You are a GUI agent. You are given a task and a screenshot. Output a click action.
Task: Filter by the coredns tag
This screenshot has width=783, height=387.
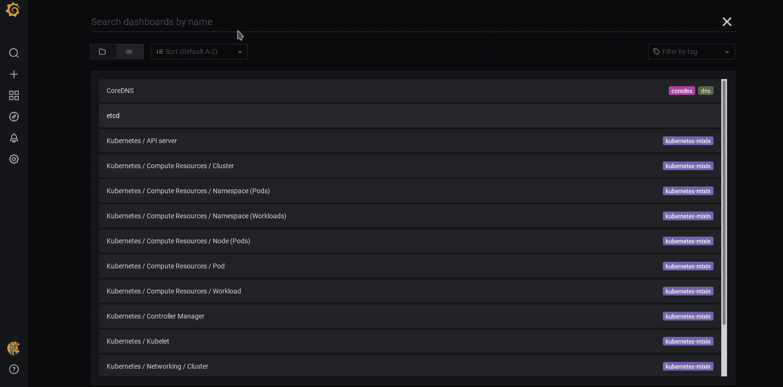682,91
